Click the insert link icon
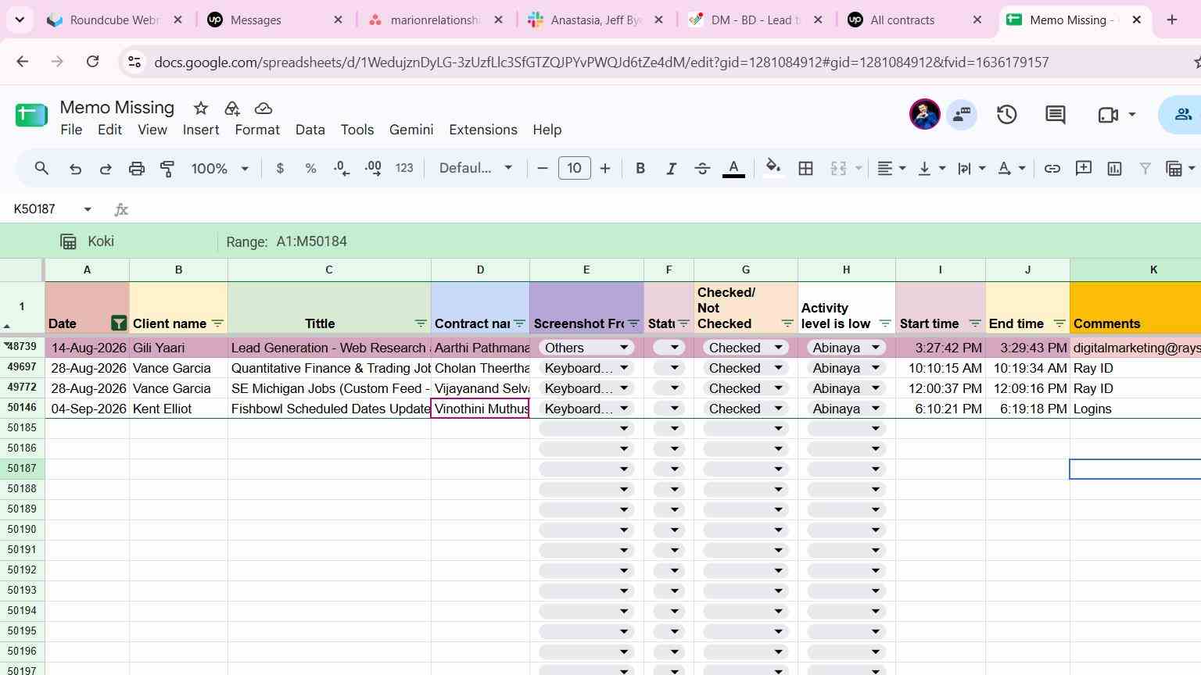 pyautogui.click(x=1052, y=168)
